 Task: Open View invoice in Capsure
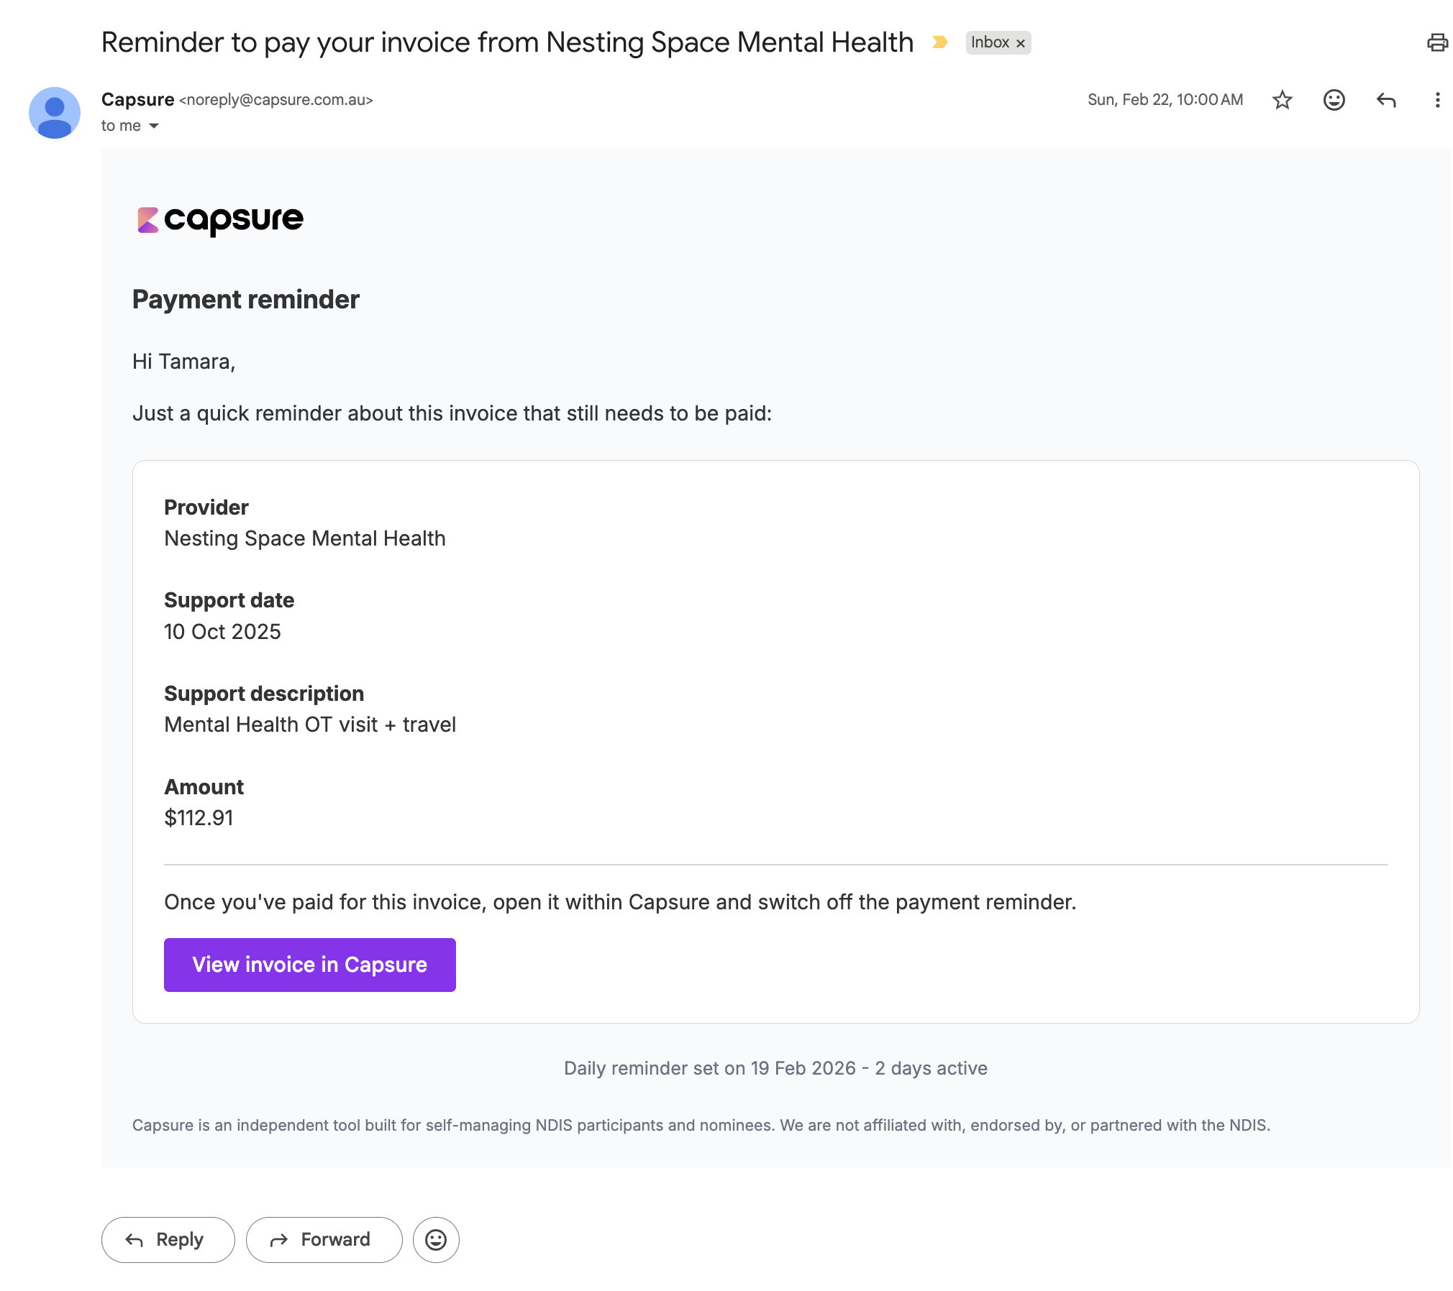tap(310, 965)
